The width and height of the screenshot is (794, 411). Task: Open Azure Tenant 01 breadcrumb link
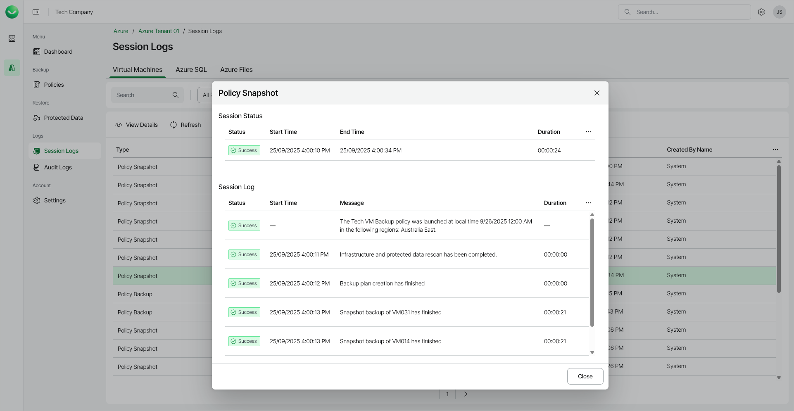click(159, 31)
